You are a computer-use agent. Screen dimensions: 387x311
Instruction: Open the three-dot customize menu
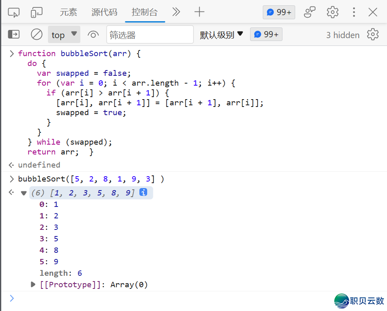354,12
